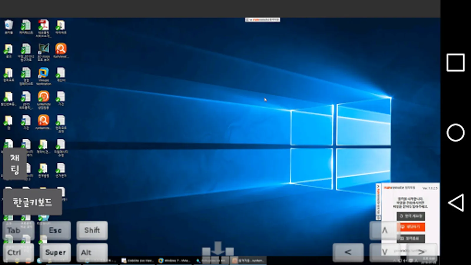Click the session title bar at top center
471x265 pixels.
262,20
